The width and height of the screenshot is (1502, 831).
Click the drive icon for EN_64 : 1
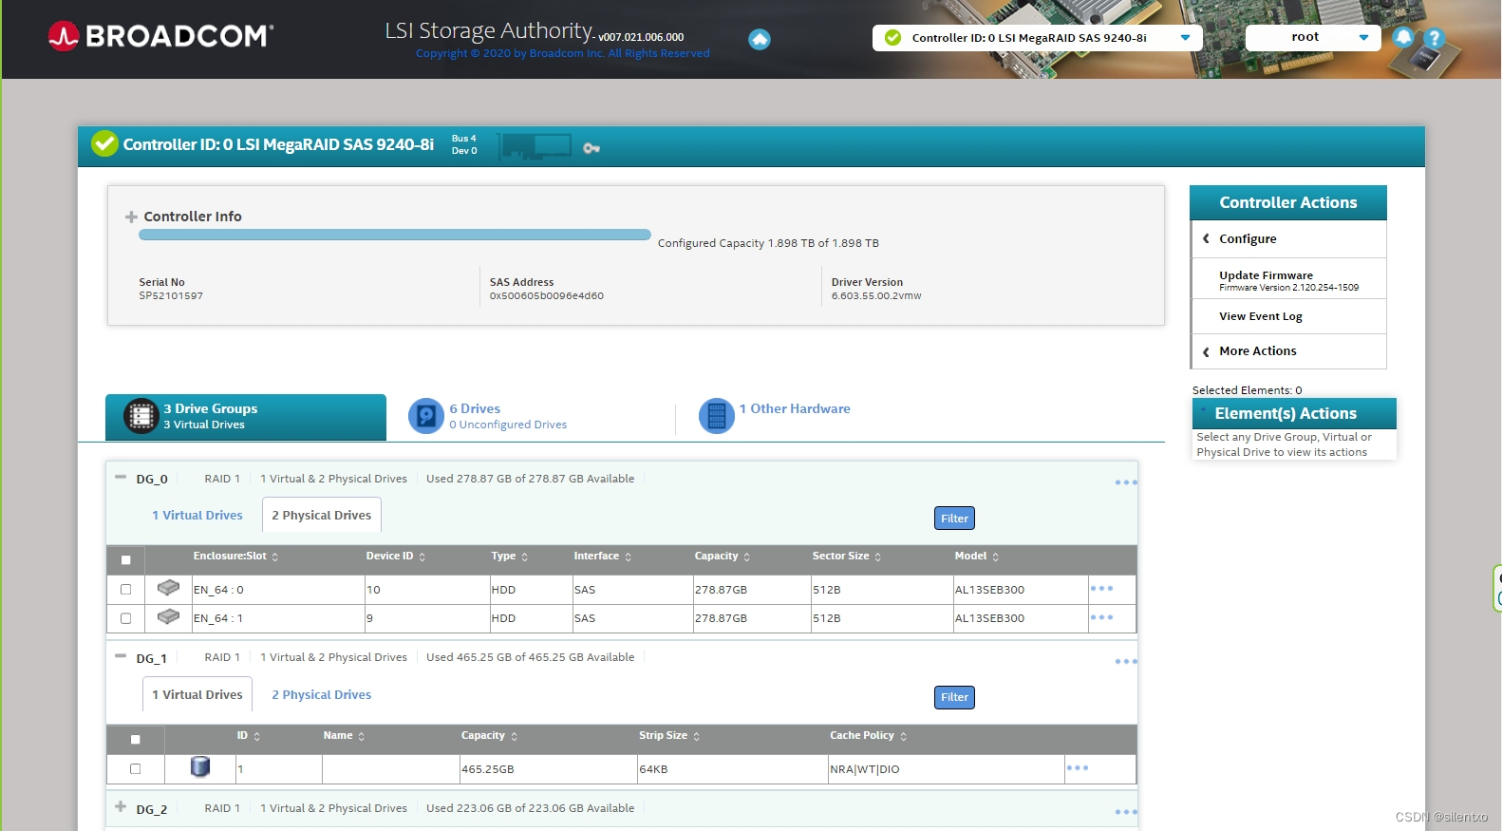pyautogui.click(x=168, y=616)
